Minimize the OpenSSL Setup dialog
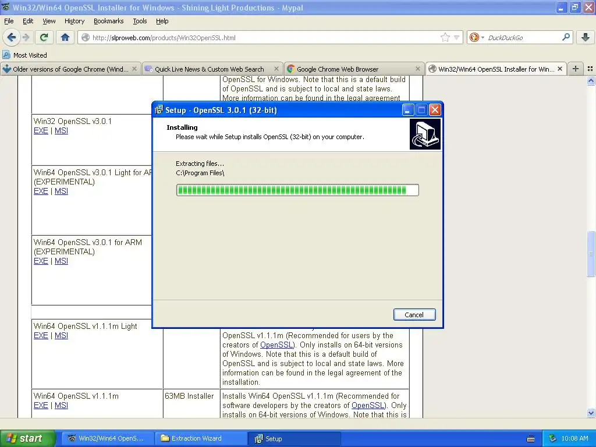596x447 pixels. [x=407, y=110]
